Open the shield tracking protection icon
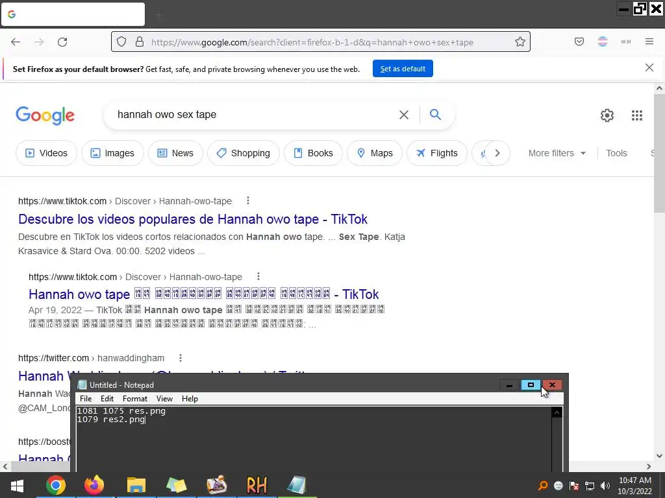The width and height of the screenshot is (665, 498). (121, 42)
